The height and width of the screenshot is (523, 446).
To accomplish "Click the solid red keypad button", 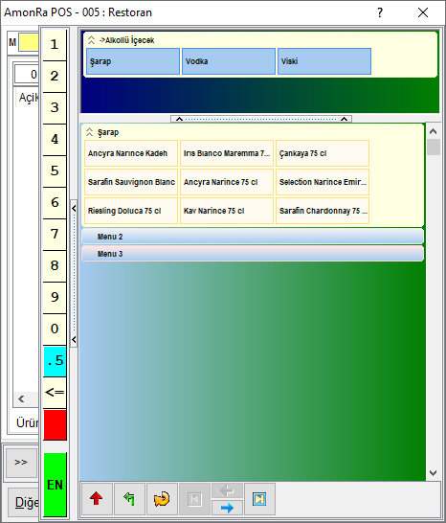I will click(55, 425).
